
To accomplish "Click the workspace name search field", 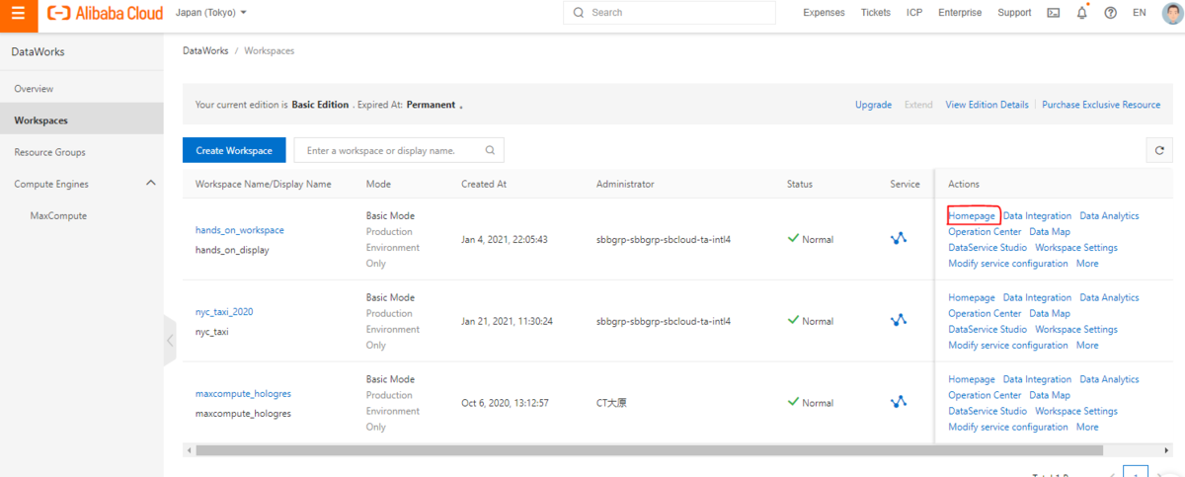I will click(x=399, y=150).
